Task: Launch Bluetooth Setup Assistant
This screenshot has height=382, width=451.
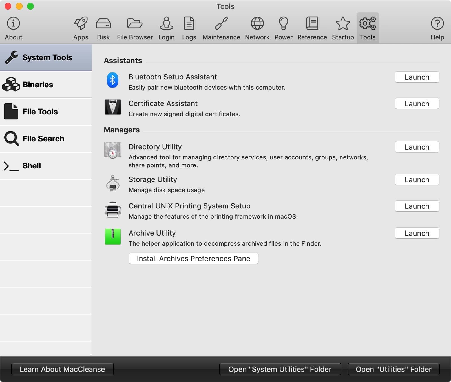Action: click(x=417, y=77)
